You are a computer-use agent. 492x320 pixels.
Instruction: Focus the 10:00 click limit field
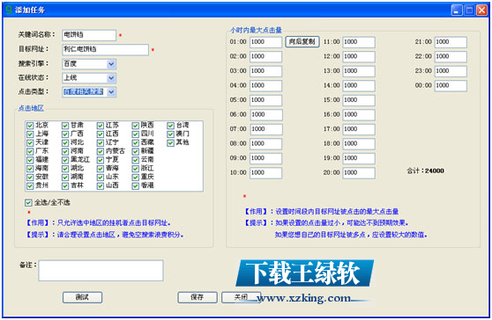coord(265,173)
